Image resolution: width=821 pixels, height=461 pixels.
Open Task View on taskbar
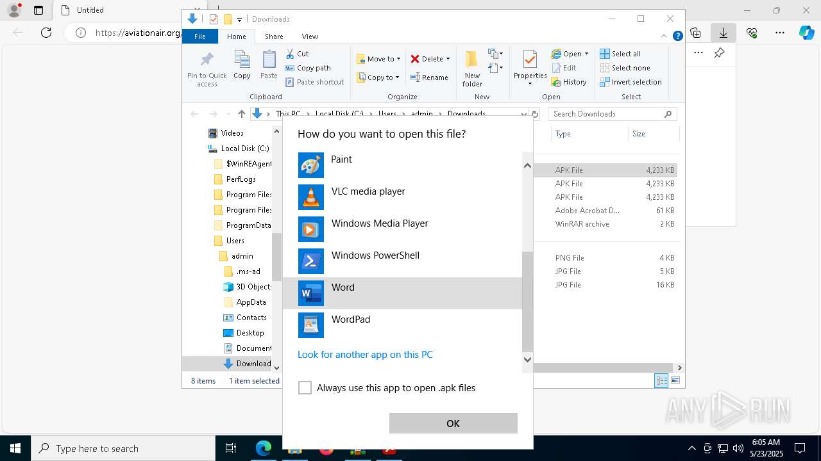(231, 448)
